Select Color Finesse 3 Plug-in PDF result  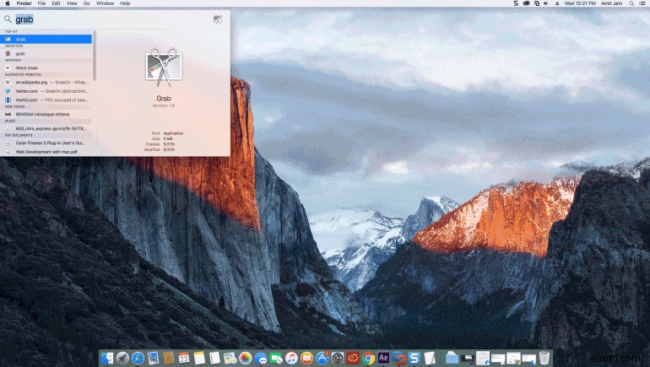(x=46, y=143)
